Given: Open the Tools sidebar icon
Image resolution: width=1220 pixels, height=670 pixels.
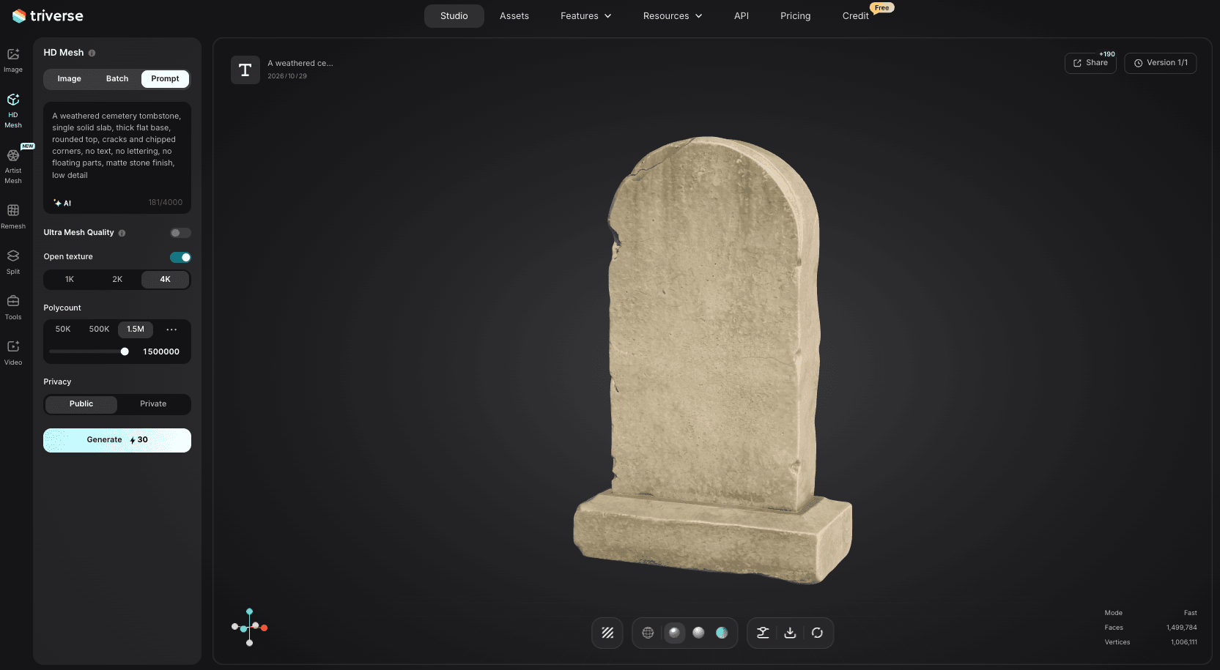Looking at the screenshot, I should [13, 307].
